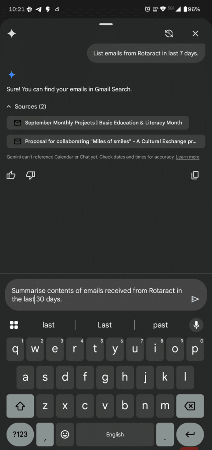This screenshot has width=212, height=450.
Task: Toggle the shift key
Action: point(20,406)
